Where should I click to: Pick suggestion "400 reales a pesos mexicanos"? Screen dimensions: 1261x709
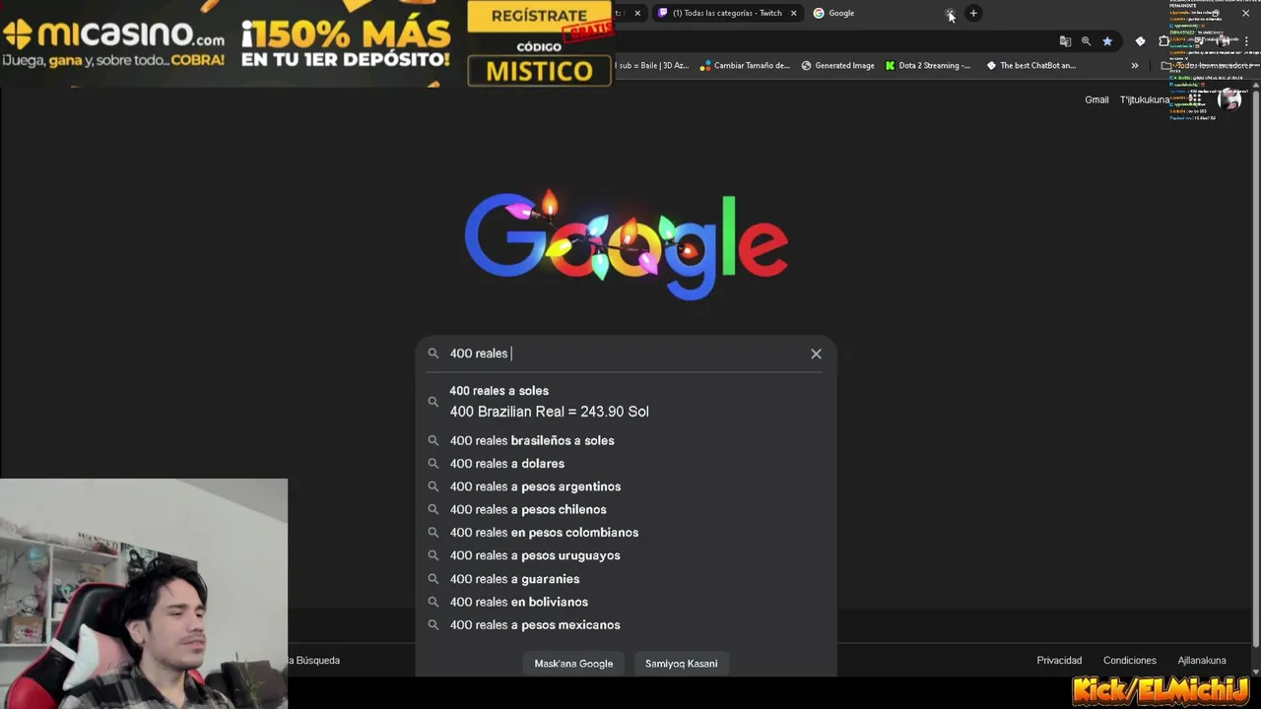(x=626, y=624)
